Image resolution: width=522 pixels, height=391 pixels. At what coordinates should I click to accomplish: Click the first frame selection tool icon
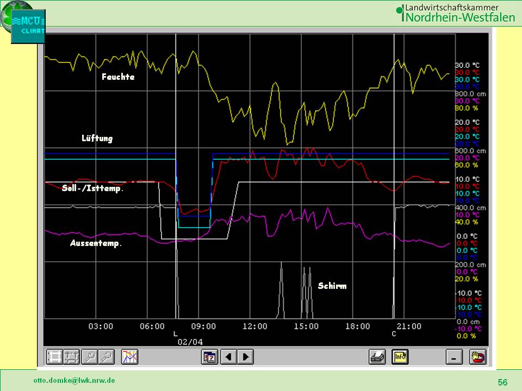54,357
